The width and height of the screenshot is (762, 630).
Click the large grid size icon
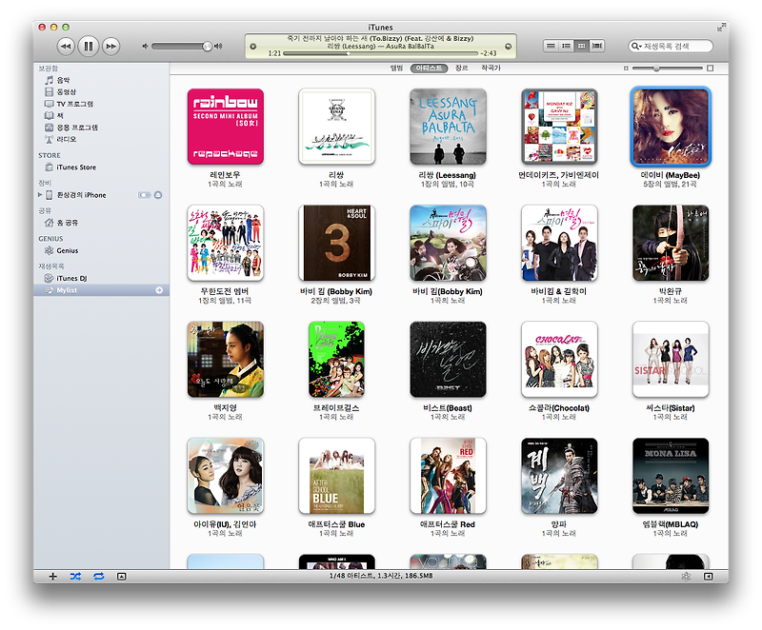(710, 69)
